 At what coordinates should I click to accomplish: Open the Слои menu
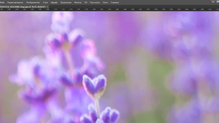[45, 2]
